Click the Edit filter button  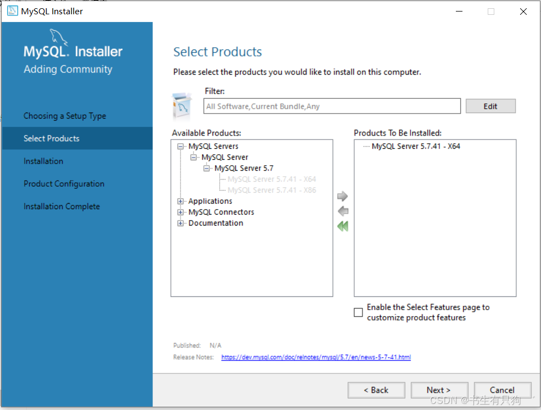click(490, 106)
